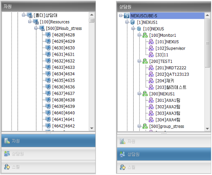The image size is (212, 175).
Task: Click the device icon beside [4639]4639
Action: point(48,106)
